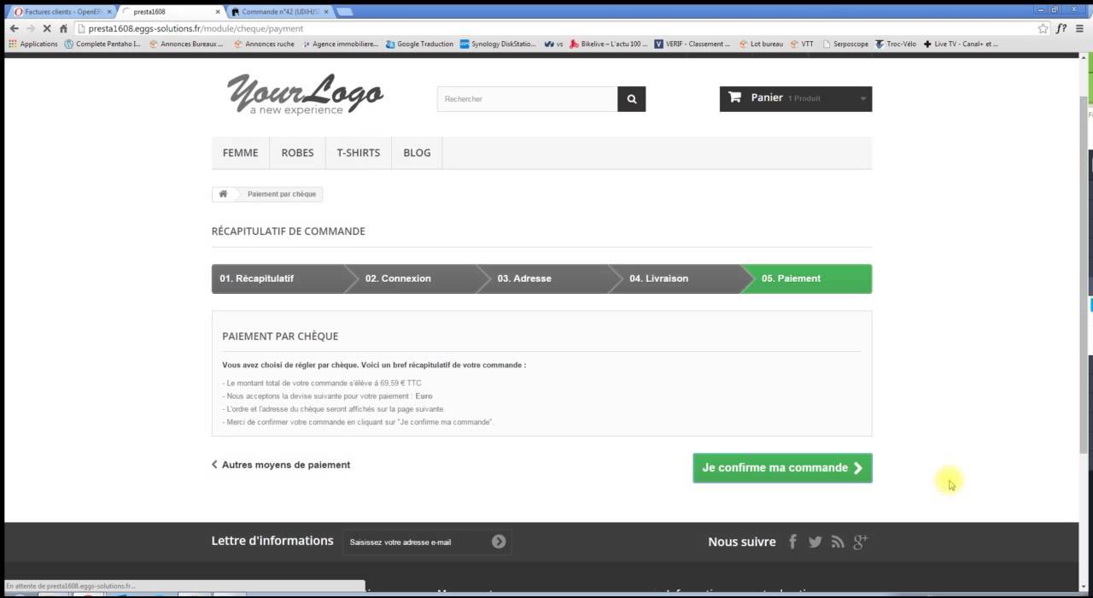Open the Synology DiskStation bookmark

tap(497, 44)
